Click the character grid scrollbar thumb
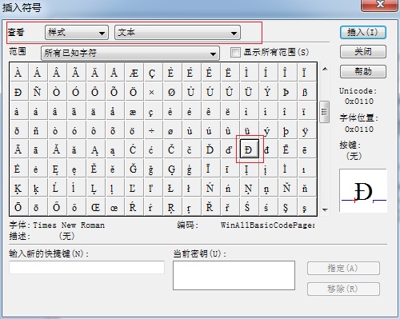 tap(325, 112)
